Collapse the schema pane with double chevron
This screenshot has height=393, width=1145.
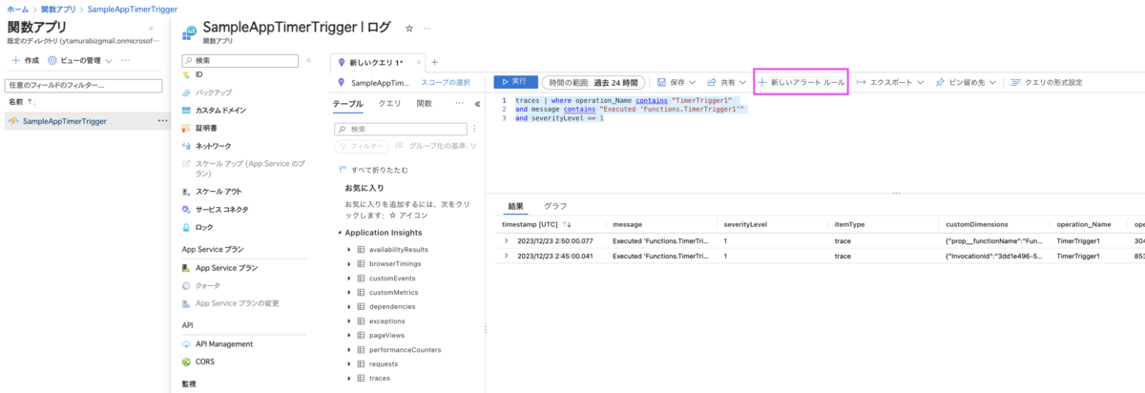477,103
